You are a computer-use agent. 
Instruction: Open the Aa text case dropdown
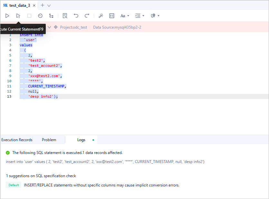[125, 16]
